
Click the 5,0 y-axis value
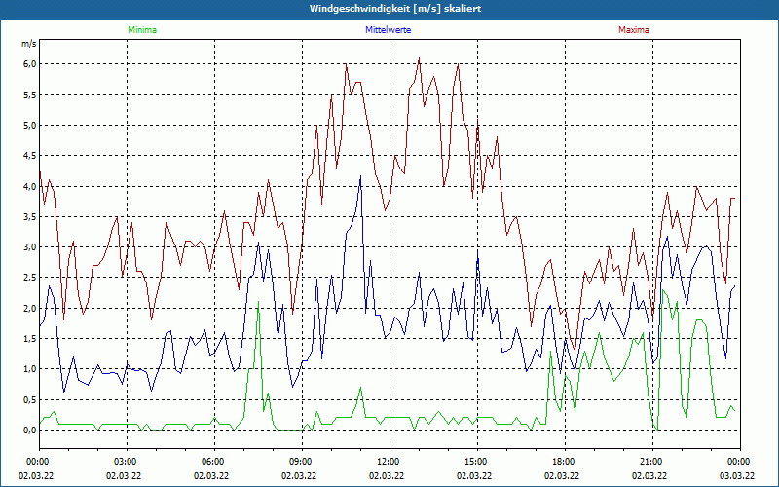coord(30,126)
